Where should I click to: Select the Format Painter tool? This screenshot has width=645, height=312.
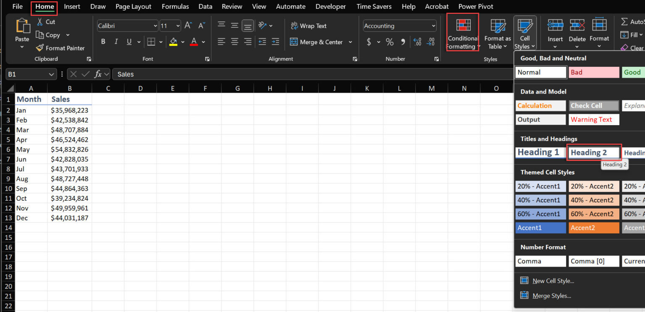[x=60, y=48]
